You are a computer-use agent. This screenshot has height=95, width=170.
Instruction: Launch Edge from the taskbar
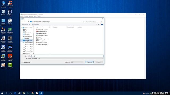coord(15,93)
